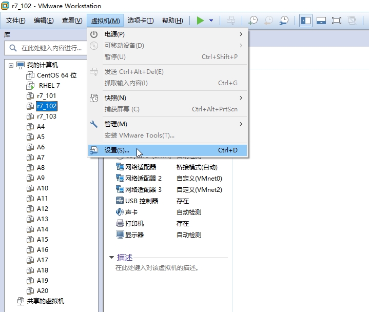Click the library search input field
The width and height of the screenshot is (369, 312).
click(x=46, y=48)
